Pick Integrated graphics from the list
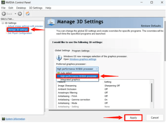This screenshot has width=167, height=123. pyautogui.click(x=70, y=80)
